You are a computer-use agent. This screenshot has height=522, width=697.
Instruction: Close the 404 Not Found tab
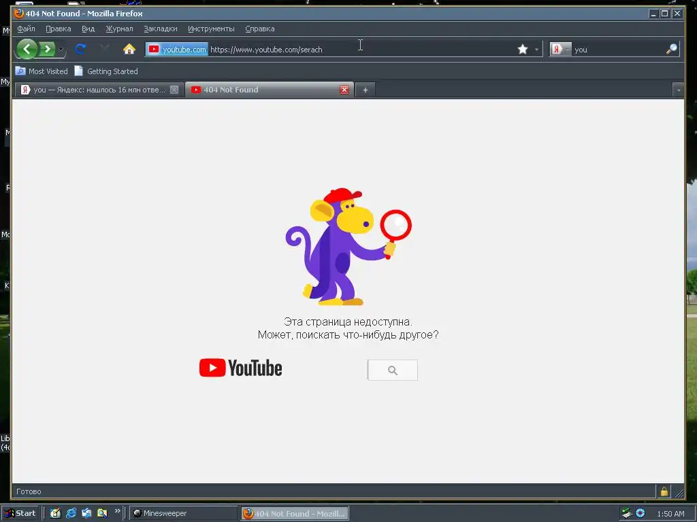click(x=344, y=90)
